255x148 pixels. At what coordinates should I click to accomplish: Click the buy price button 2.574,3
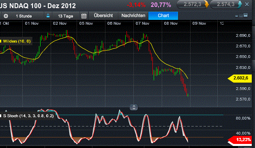[x=226, y=4]
